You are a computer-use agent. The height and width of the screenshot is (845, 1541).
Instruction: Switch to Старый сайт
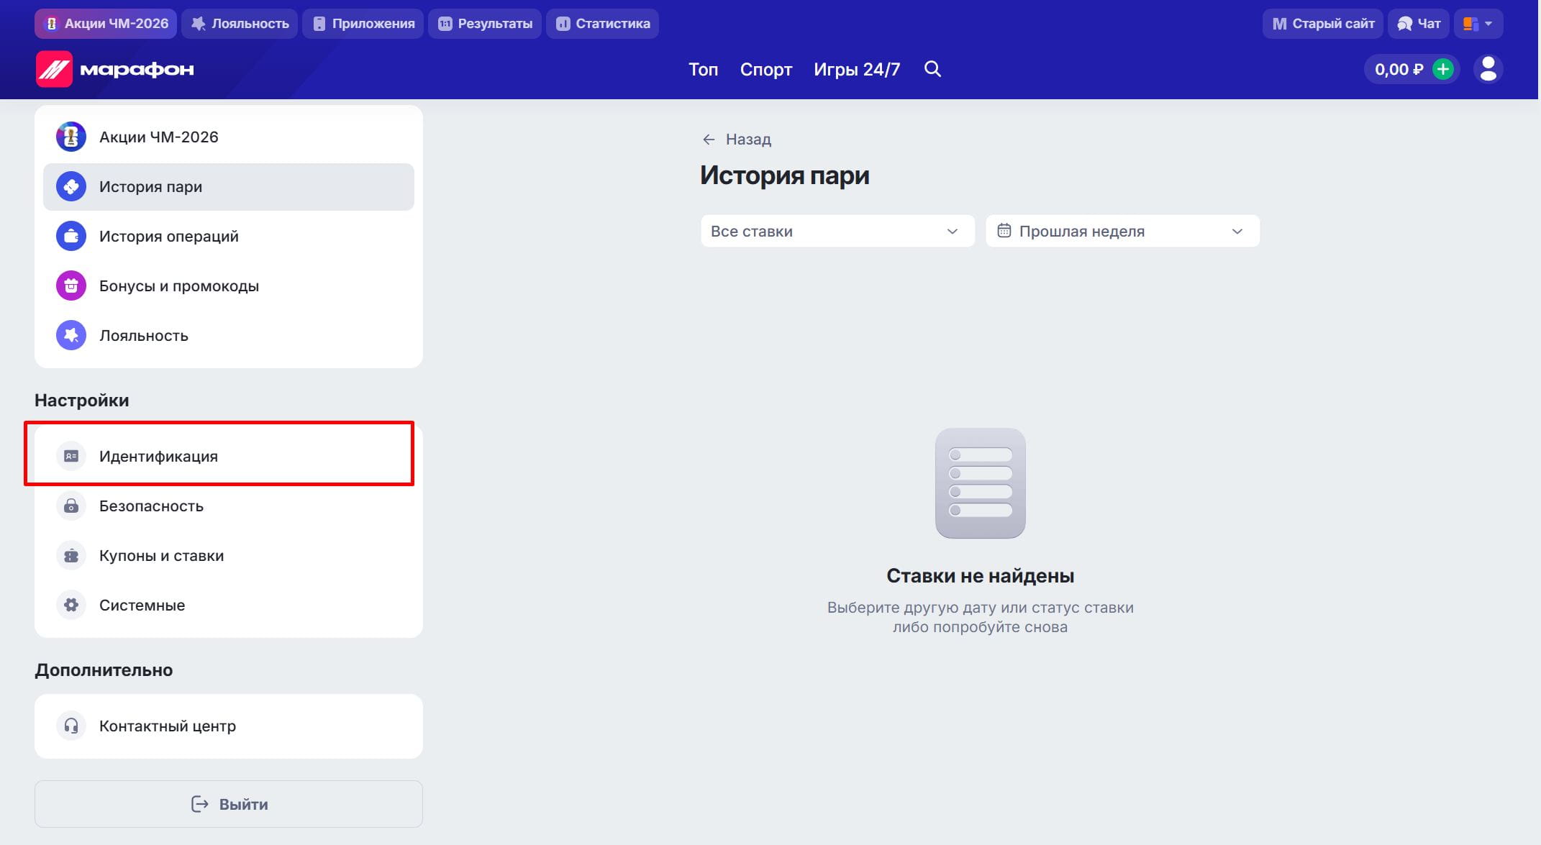pyautogui.click(x=1322, y=24)
